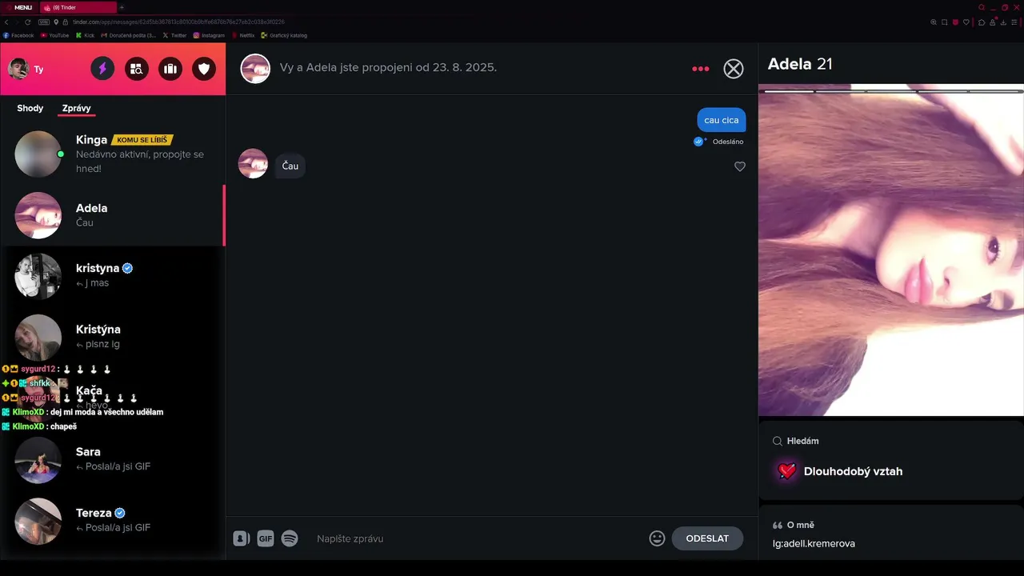Open the conversation with Tereza
Image resolution: width=1024 pixels, height=576 pixels.
tap(113, 521)
